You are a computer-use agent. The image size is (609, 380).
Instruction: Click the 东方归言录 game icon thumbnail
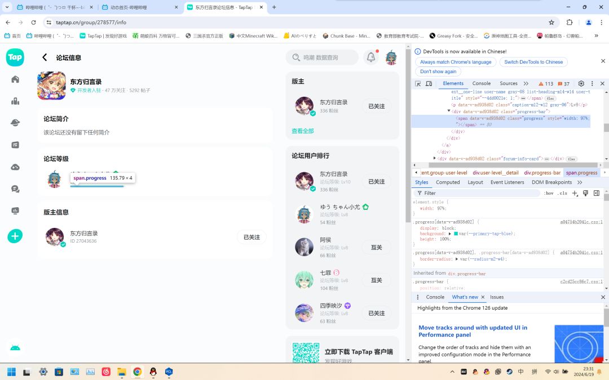51,86
